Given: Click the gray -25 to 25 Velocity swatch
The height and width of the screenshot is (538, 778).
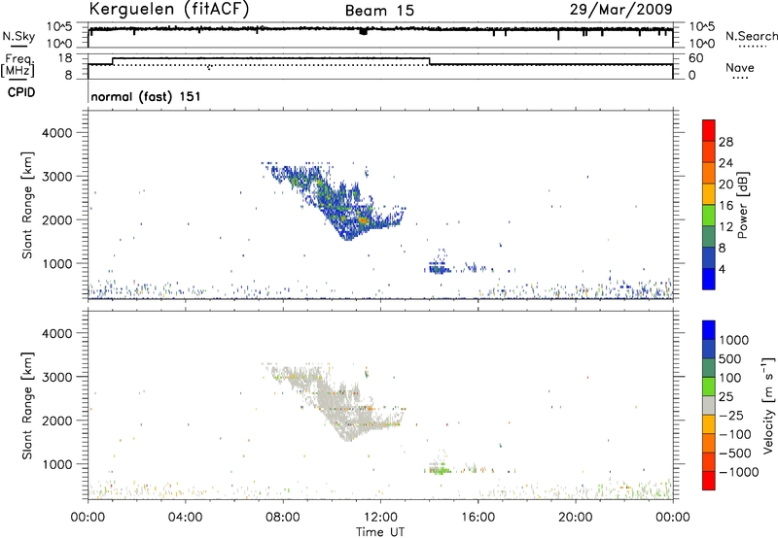Looking at the screenshot, I should (x=709, y=405).
